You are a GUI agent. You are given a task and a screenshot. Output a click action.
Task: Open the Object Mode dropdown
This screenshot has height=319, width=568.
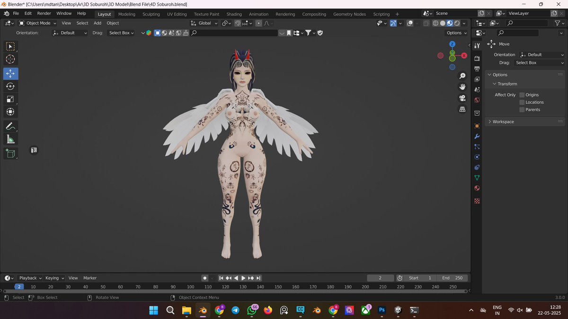click(x=37, y=23)
